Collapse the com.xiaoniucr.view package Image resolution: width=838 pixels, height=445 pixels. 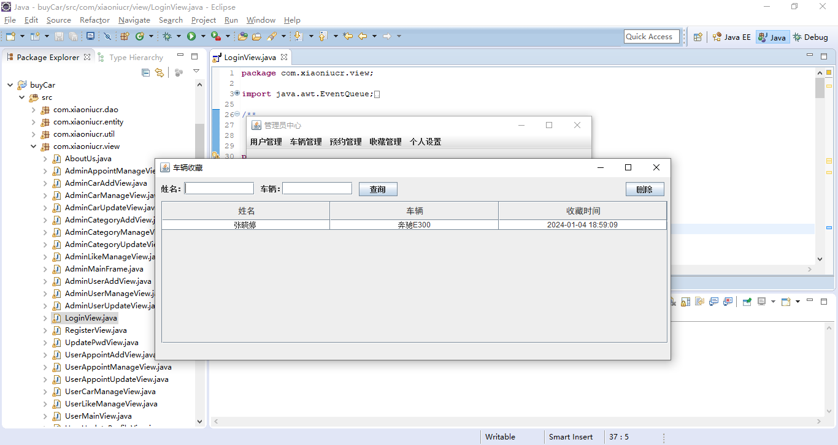pos(34,146)
